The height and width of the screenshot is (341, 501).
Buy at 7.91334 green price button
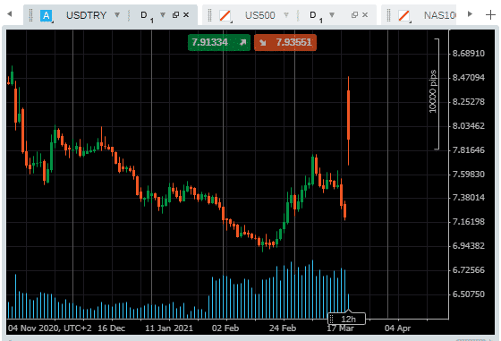[x=219, y=42]
